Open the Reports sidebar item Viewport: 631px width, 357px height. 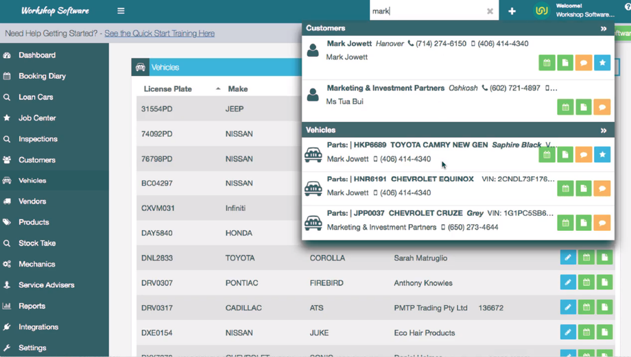(32, 306)
